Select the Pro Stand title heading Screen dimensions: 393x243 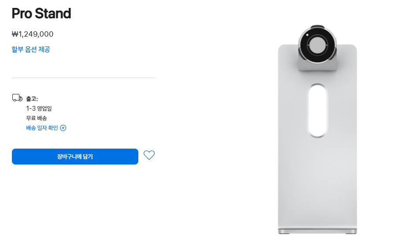coord(41,13)
